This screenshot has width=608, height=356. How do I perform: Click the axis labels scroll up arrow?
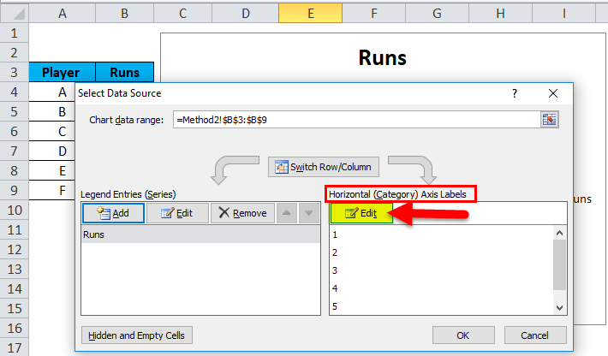click(559, 233)
